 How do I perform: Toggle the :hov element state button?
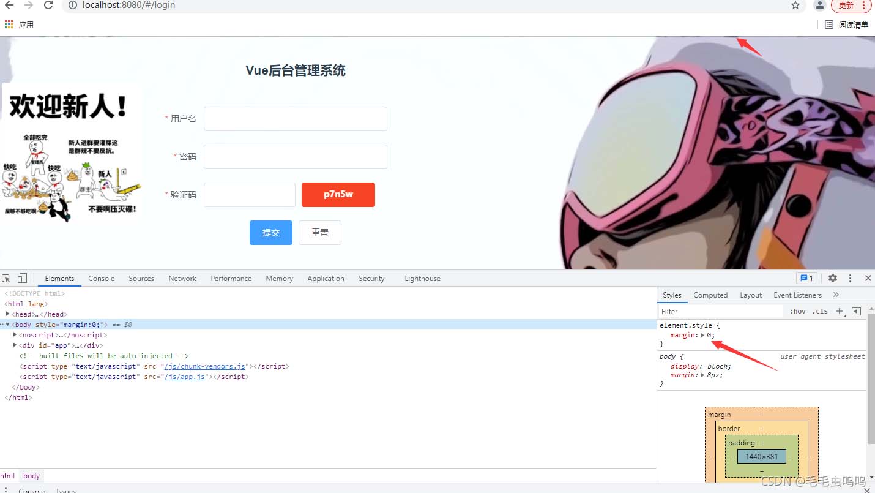point(797,311)
